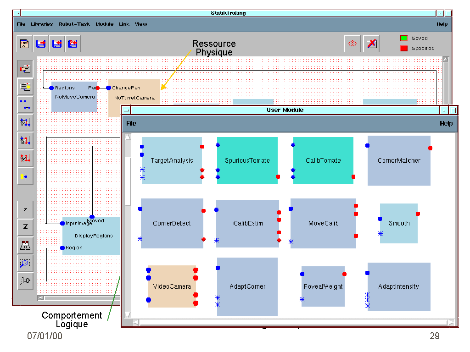Click the TargetAnalysis light blue module
The image size is (470, 352).
[x=172, y=160]
